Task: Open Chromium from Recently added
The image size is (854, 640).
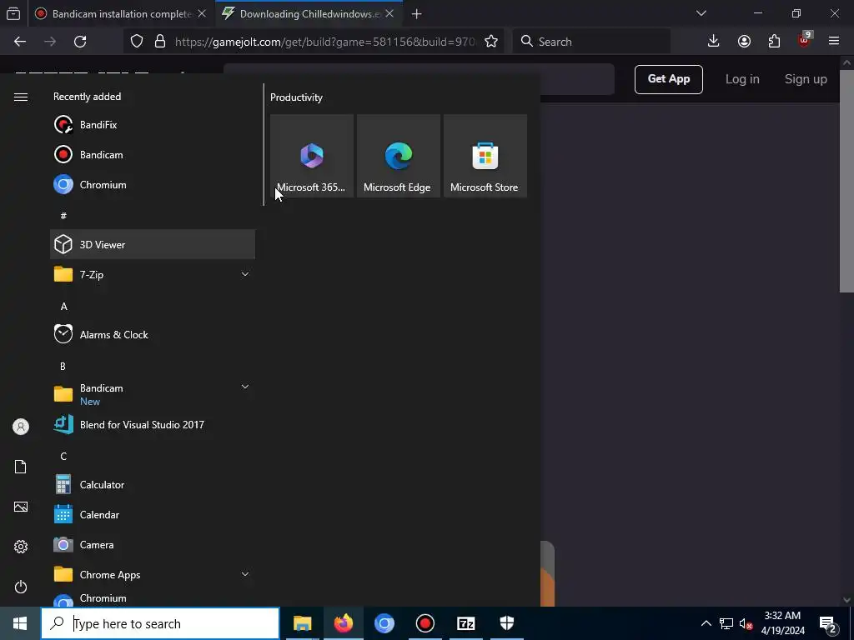Action: tap(153, 184)
